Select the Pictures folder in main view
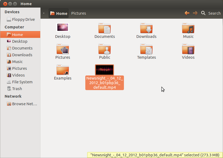223x158 pixels. click(x=63, y=49)
